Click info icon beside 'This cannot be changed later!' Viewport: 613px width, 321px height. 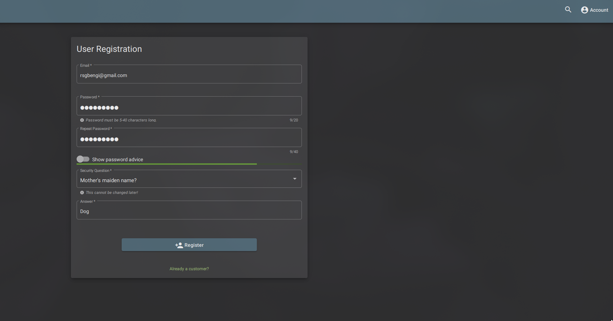(82, 192)
